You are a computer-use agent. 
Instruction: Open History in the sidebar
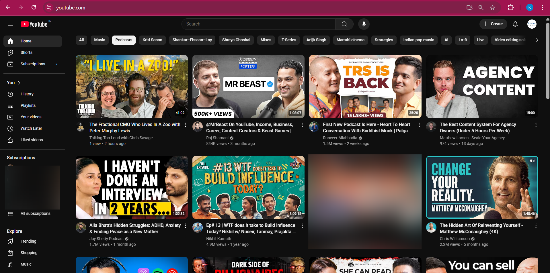click(27, 94)
